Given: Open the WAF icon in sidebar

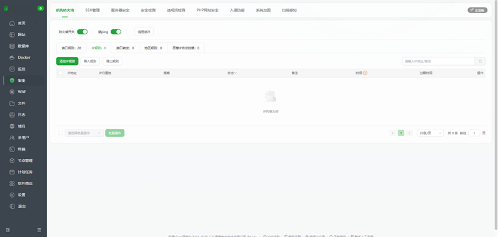Looking at the screenshot, I should click(12, 92).
